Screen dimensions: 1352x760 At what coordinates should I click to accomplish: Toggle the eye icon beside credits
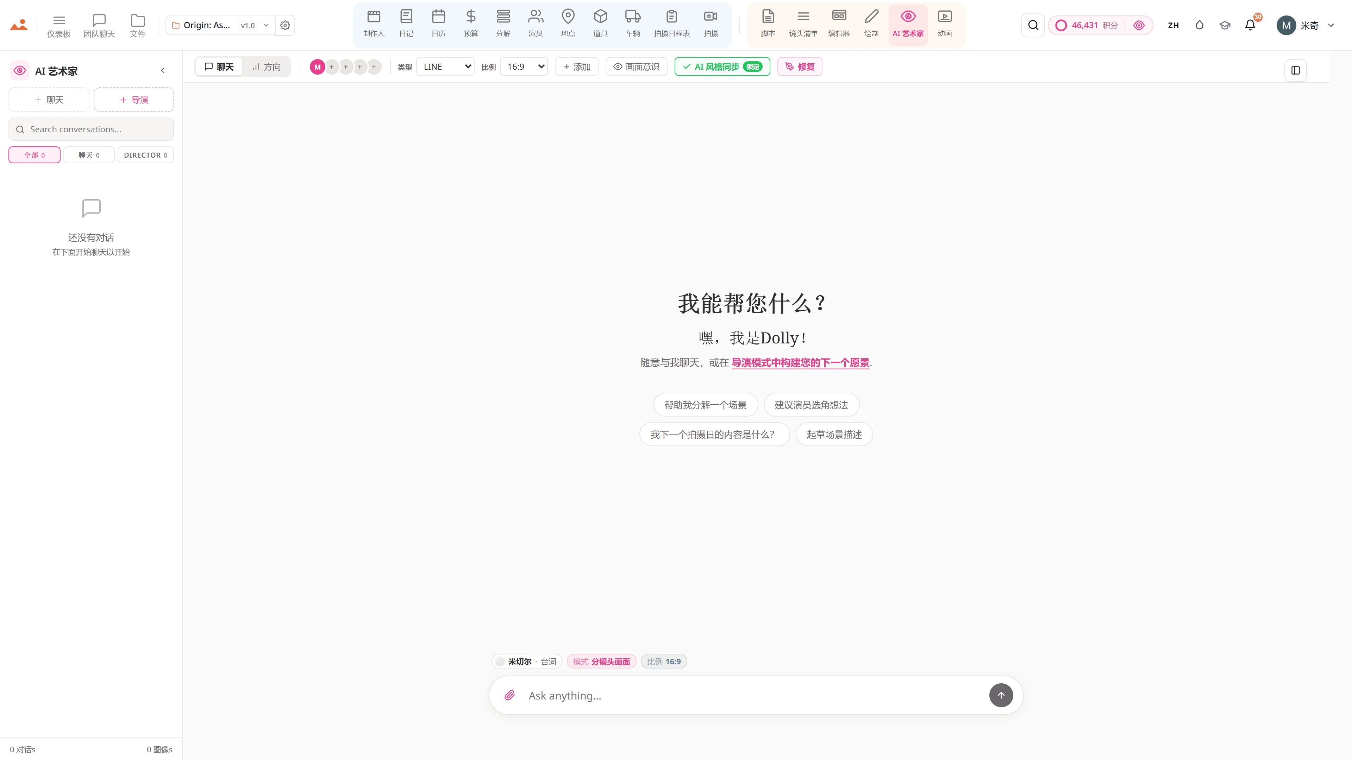pyautogui.click(x=1139, y=25)
